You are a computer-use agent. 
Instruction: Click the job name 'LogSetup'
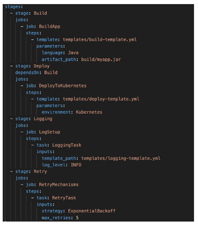pyautogui.click(x=49, y=132)
